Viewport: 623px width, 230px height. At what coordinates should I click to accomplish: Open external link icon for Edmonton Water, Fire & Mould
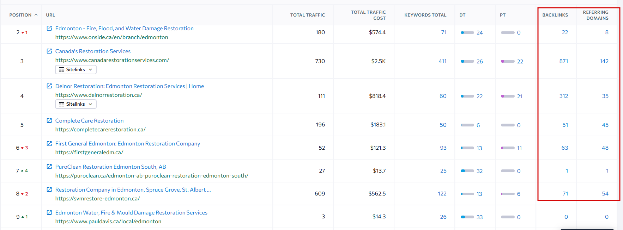click(x=49, y=212)
